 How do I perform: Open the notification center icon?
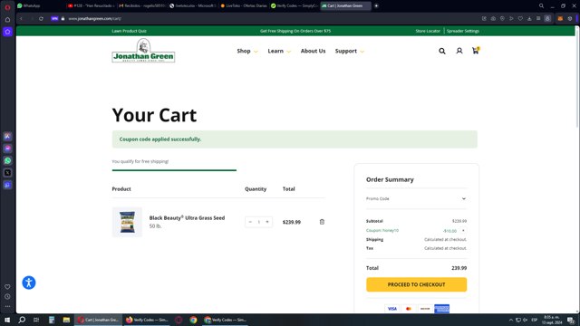[x=571, y=320]
